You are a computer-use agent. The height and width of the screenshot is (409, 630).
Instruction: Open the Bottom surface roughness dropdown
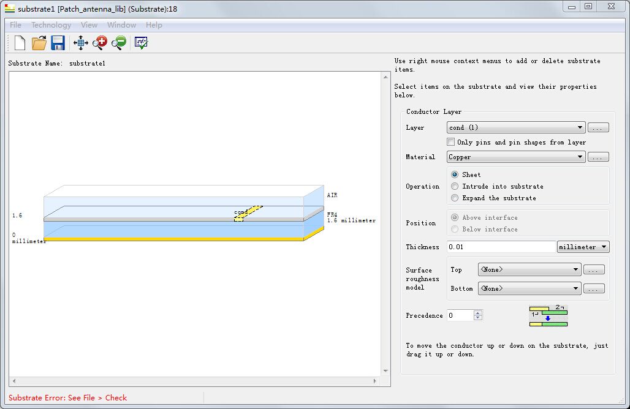tap(529, 288)
